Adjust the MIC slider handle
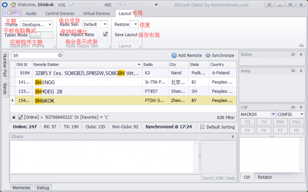The height and width of the screenshot is (192, 308). coord(123,4)
